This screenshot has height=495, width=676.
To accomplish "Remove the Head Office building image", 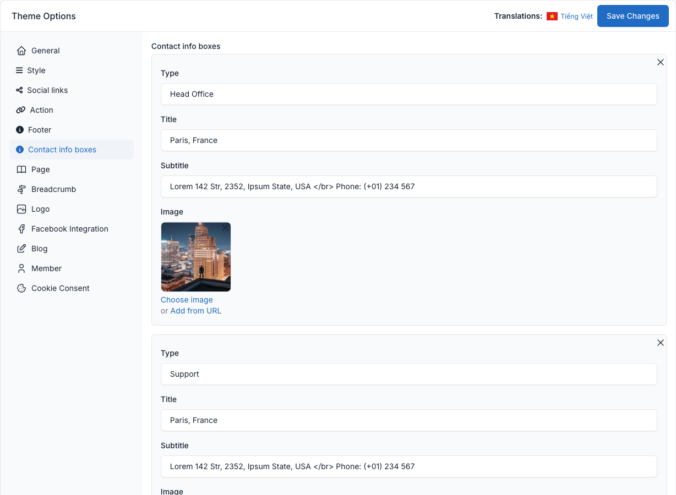I will coord(225,228).
